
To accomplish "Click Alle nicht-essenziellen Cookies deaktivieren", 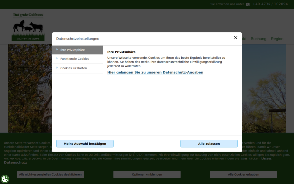I will (50, 174).
